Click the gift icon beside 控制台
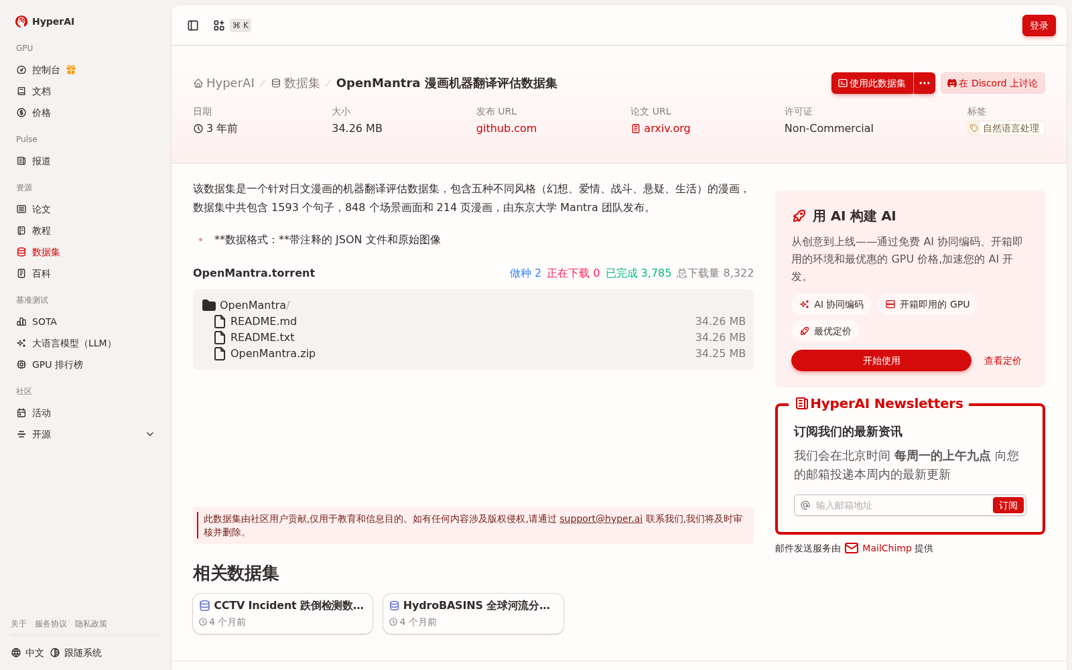 71,70
